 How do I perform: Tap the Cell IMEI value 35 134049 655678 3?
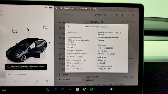point(105,48)
